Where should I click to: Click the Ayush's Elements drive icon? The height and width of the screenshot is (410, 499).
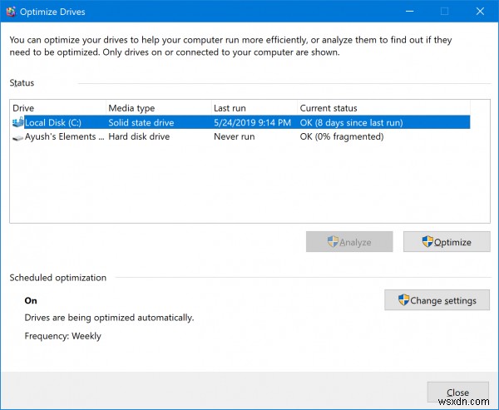[x=17, y=137]
